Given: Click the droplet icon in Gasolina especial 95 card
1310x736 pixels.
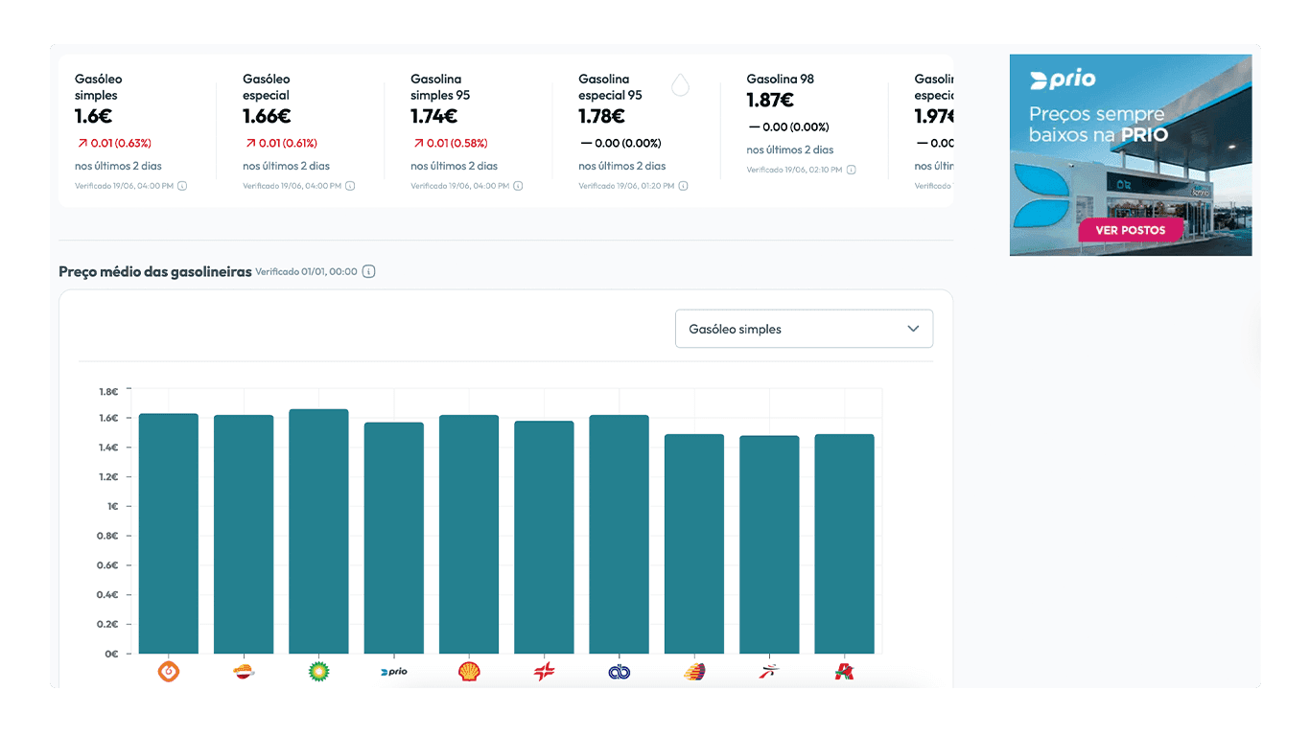Looking at the screenshot, I should click(x=680, y=85).
